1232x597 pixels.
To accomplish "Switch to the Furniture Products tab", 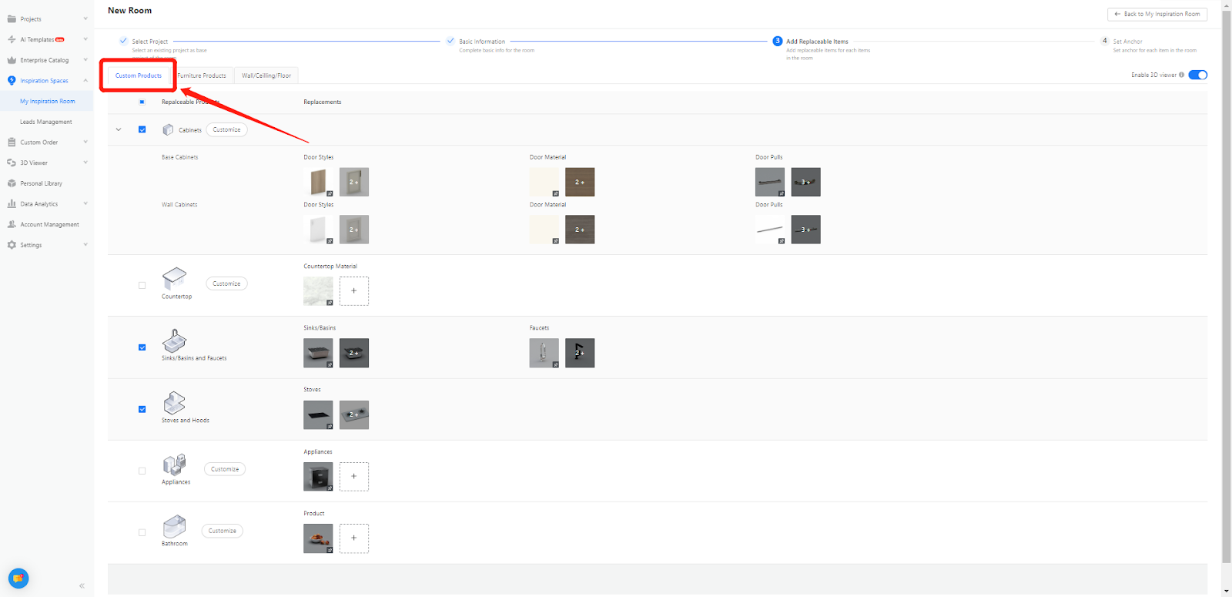I will point(202,75).
